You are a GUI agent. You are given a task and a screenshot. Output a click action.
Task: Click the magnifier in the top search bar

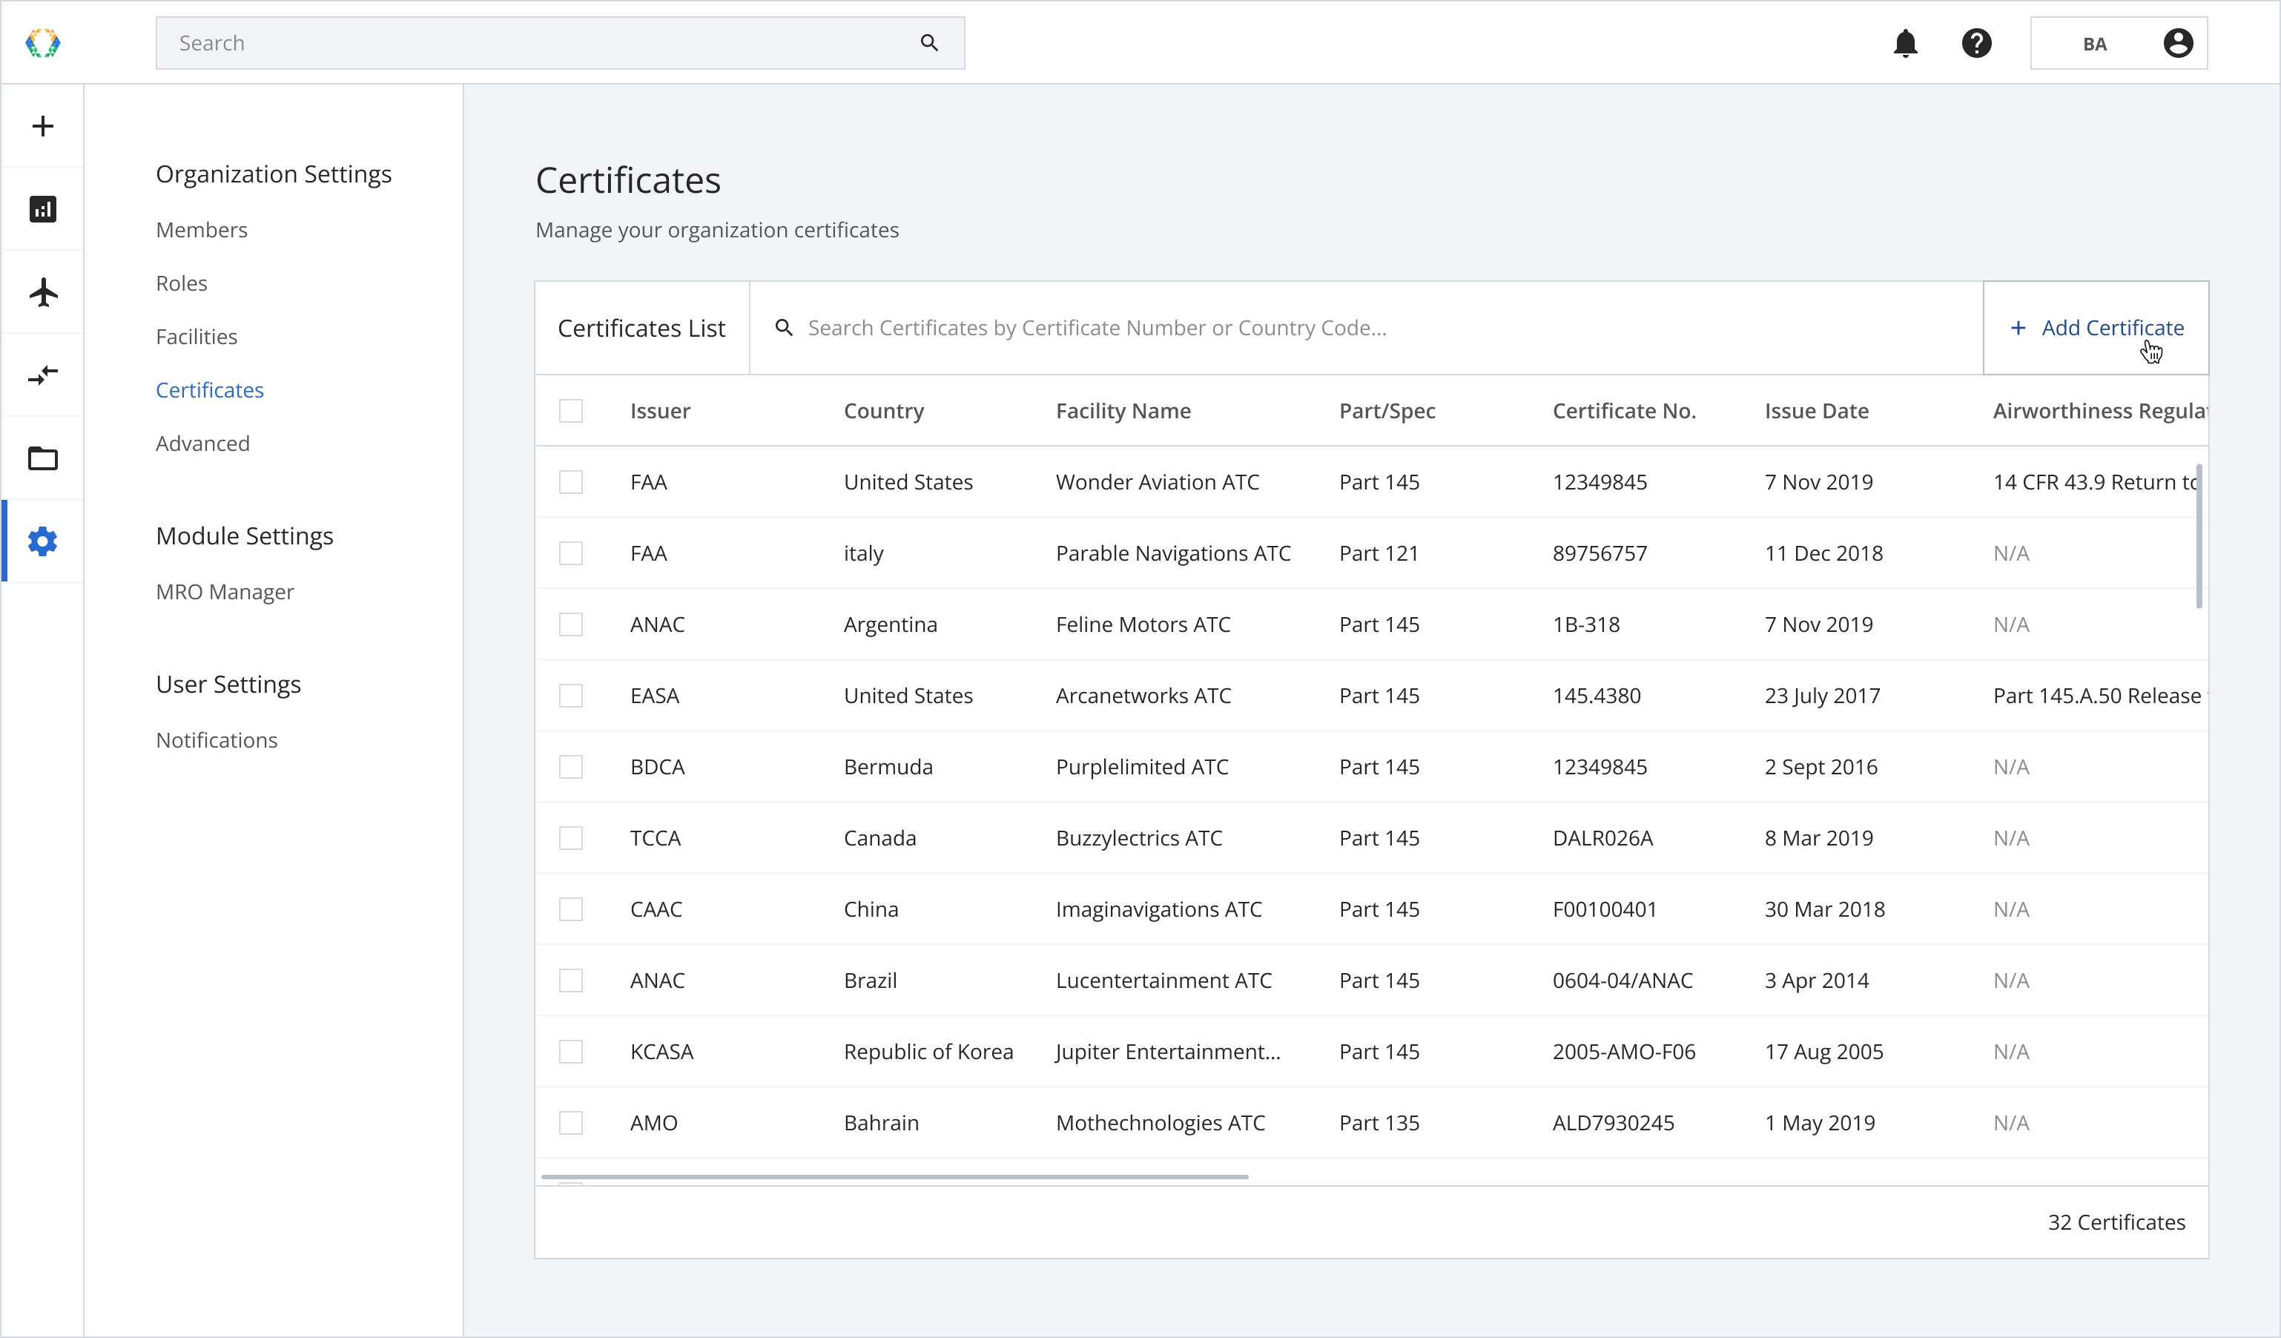(928, 42)
